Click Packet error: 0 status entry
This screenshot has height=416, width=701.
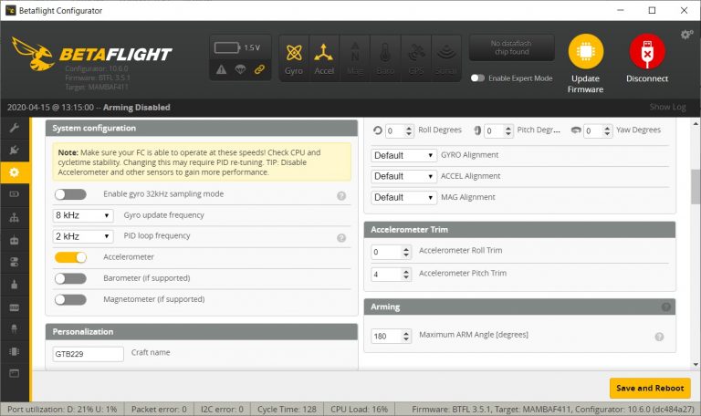point(159,410)
